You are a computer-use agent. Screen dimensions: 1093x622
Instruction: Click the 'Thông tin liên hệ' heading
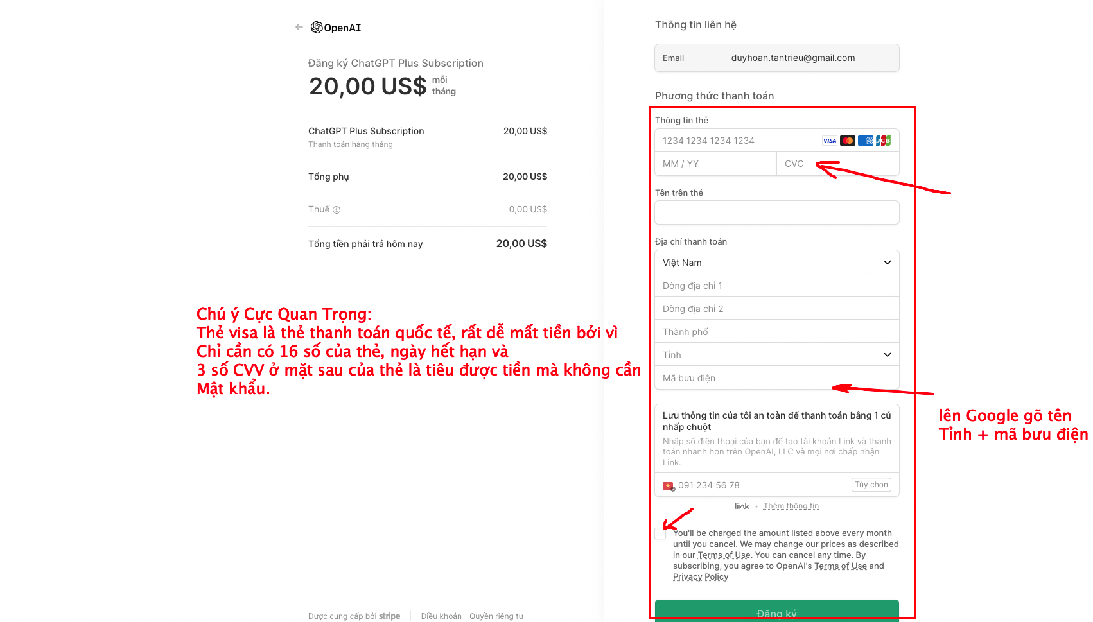click(x=695, y=24)
